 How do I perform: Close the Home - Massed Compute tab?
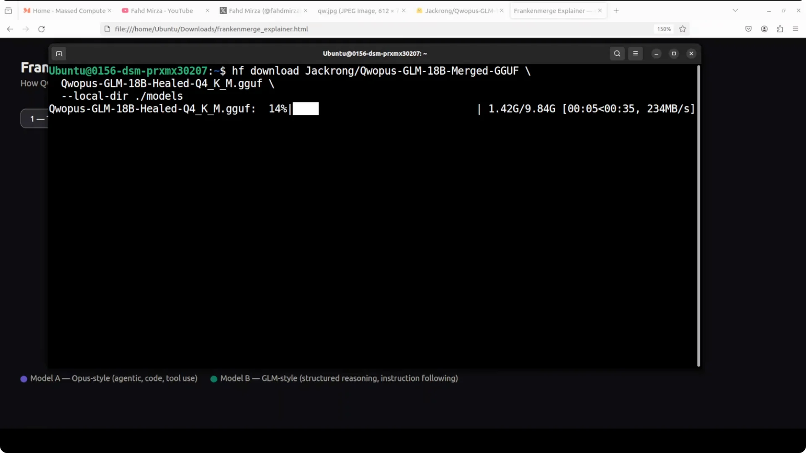pos(110,10)
